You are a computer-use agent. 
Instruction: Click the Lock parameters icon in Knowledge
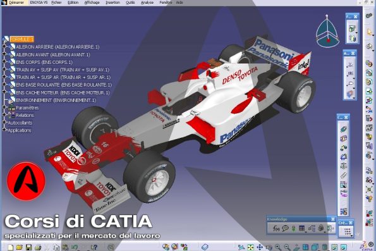pos(321,228)
